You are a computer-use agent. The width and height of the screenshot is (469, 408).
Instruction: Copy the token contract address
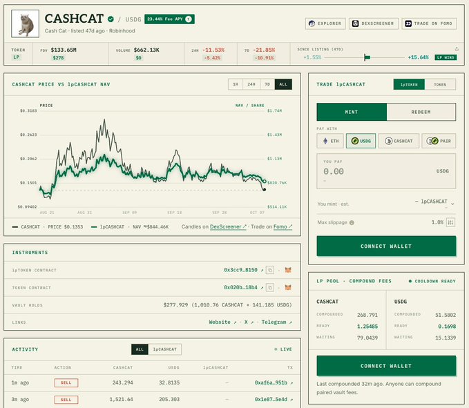(270, 288)
